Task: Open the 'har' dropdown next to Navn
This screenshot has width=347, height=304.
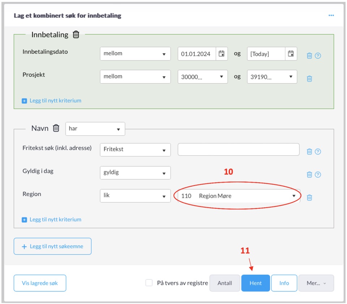Action: (95, 129)
